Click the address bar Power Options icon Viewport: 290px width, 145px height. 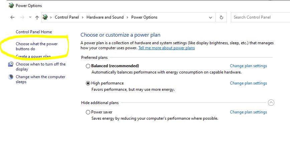click(45, 17)
